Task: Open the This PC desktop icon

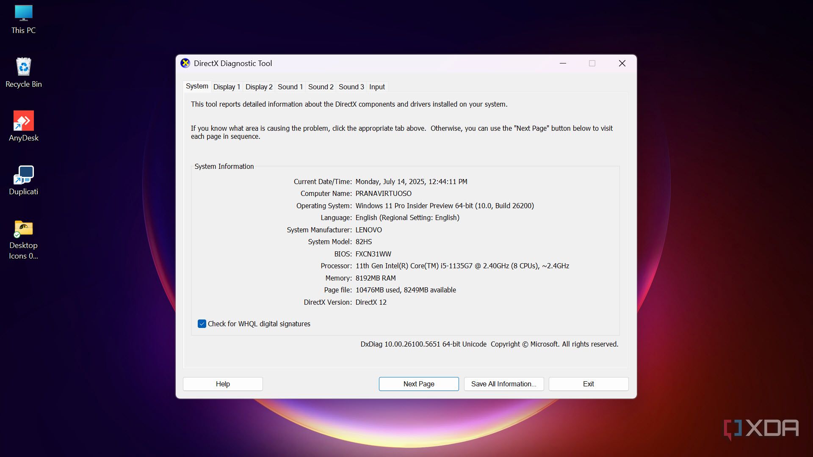Action: pyautogui.click(x=23, y=19)
